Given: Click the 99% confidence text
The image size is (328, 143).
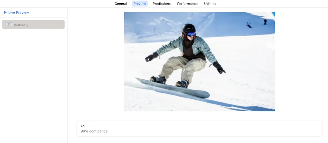Looking at the screenshot, I should coord(94,131).
